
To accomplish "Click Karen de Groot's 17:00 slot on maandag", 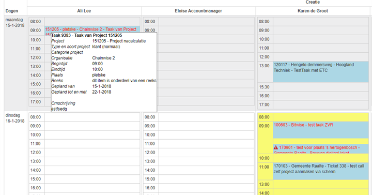I will pos(321,105).
